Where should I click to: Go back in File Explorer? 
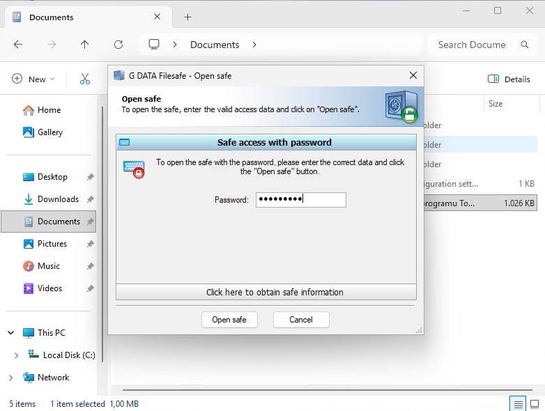point(18,45)
